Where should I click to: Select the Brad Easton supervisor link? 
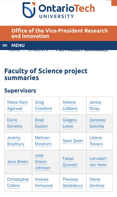41,123
